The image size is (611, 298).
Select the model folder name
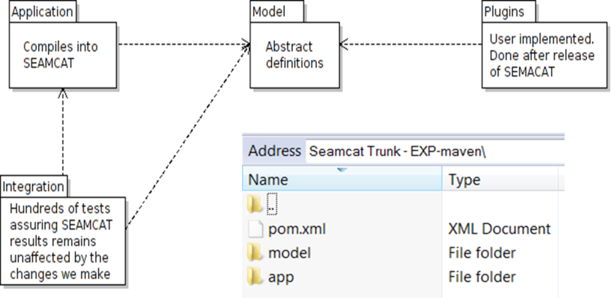tap(289, 253)
